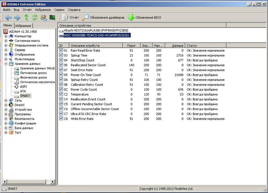Click the ASPI icon in tree

coord(17,87)
